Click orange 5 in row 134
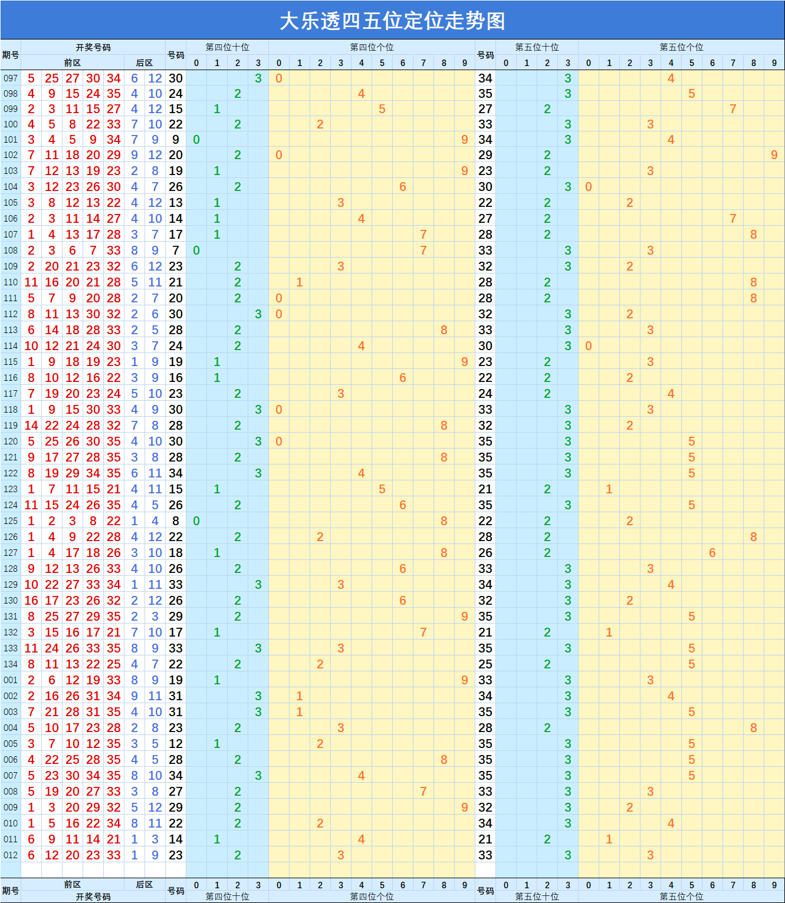Screen dimensions: 785x903 coord(692,664)
